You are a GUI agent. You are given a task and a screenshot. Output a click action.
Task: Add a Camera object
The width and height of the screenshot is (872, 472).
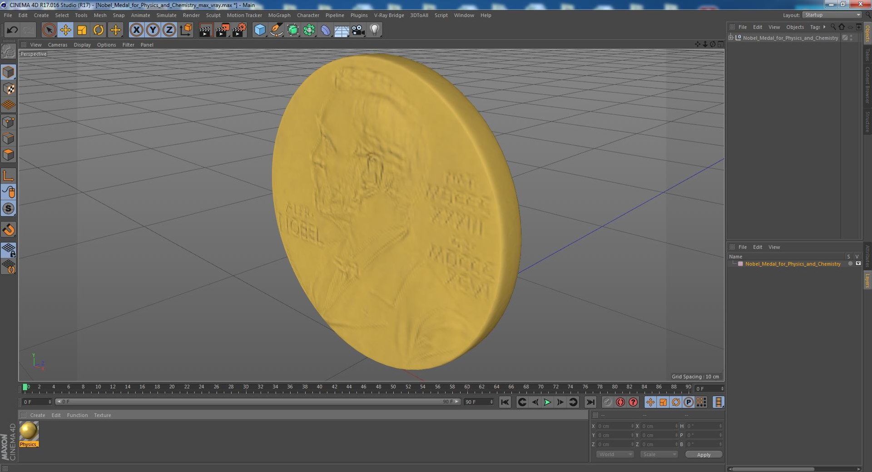click(358, 30)
